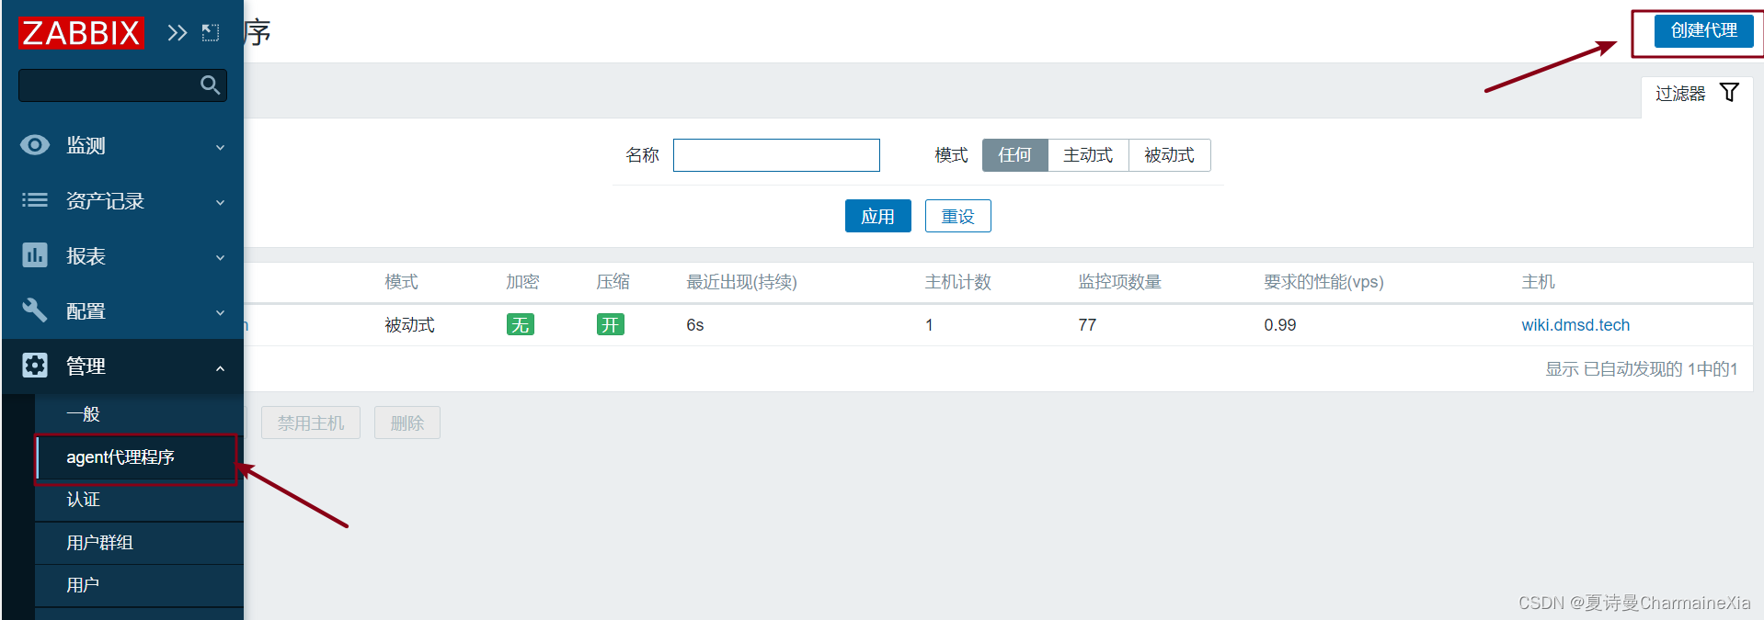Image resolution: width=1764 pixels, height=620 pixels.
Task: Collapse sidebar with double-arrow icon
Action: click(x=177, y=33)
